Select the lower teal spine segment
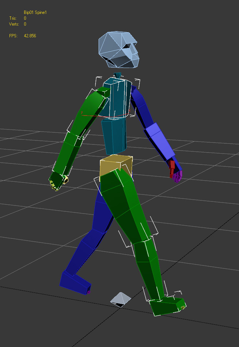239x347 pixels. coord(114,136)
